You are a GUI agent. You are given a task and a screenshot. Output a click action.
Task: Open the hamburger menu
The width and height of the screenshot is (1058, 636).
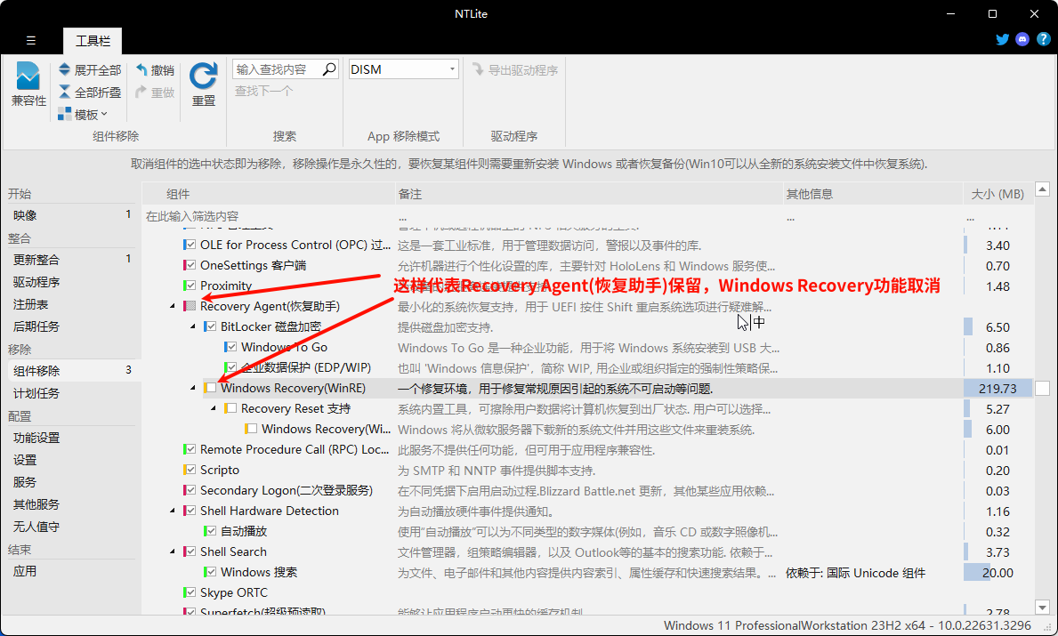point(30,40)
